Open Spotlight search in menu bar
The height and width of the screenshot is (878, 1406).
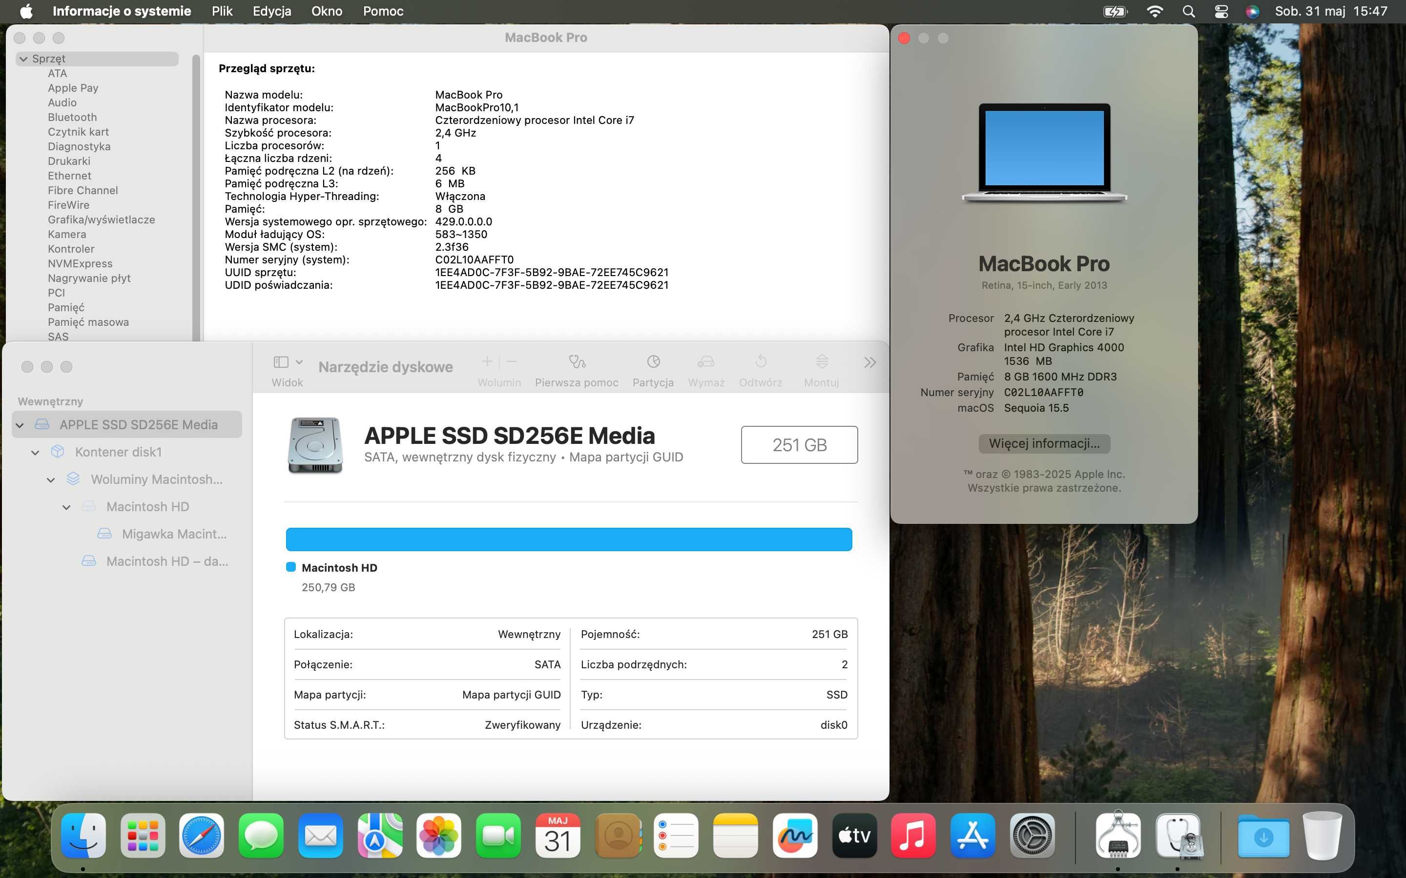tap(1188, 11)
